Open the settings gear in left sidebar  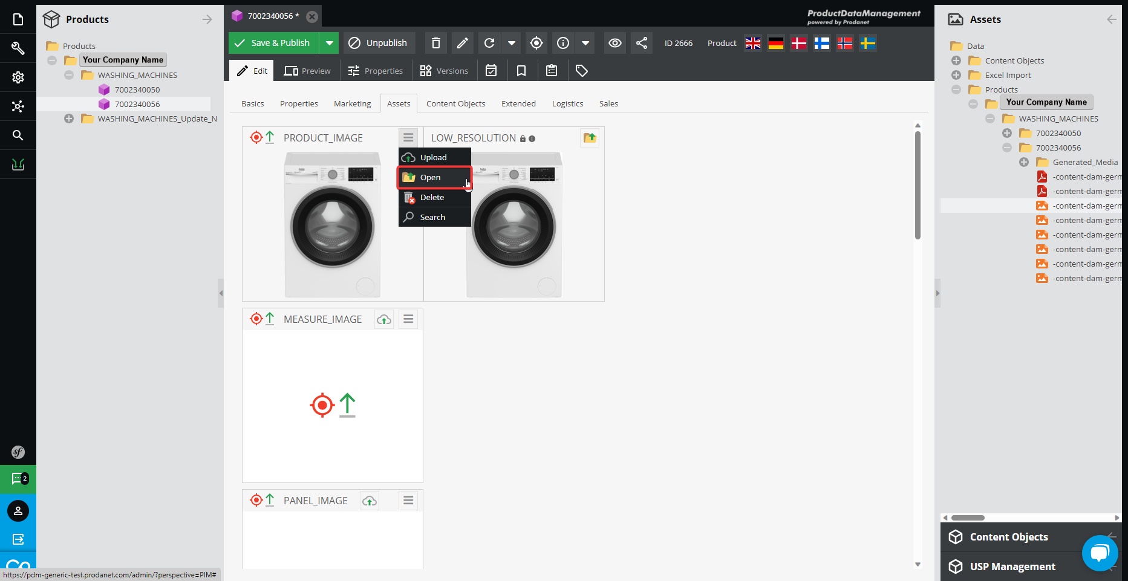[x=18, y=77]
